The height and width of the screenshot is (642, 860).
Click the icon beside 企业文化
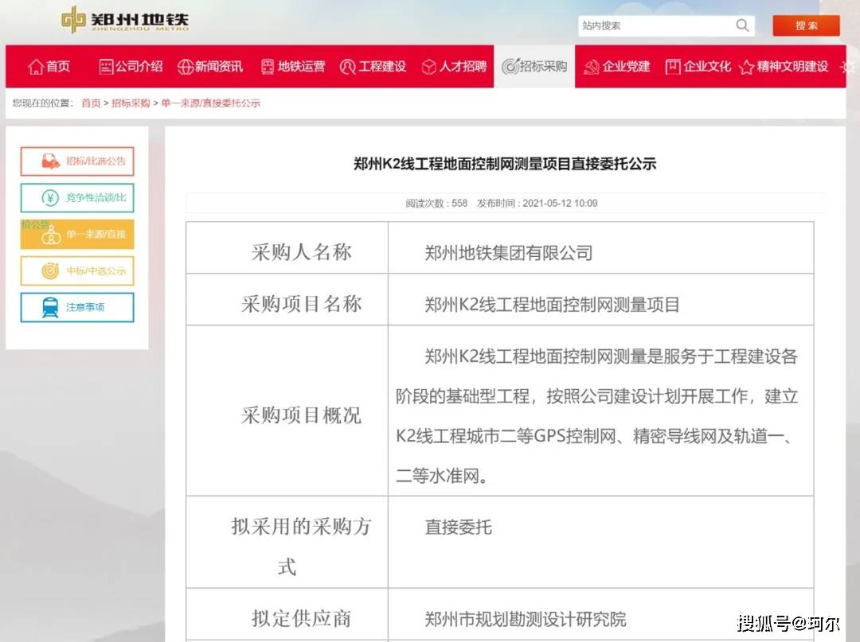tap(673, 67)
